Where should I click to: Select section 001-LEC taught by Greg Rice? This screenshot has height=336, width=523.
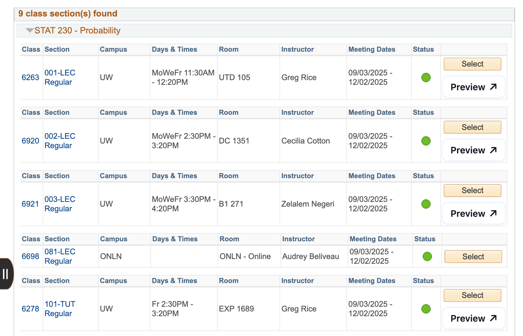[x=472, y=64]
